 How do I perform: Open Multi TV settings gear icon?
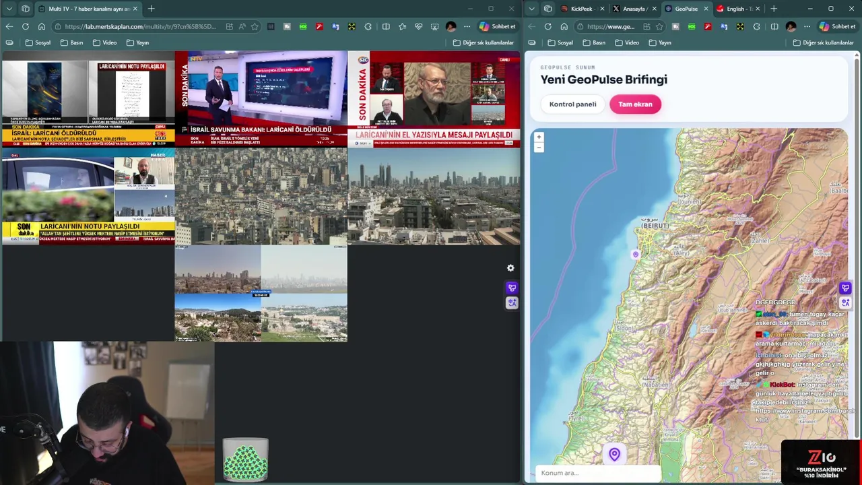(510, 268)
